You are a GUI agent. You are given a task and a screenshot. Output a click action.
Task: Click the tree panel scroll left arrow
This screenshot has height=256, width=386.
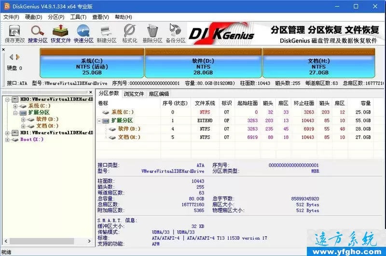click(6, 241)
